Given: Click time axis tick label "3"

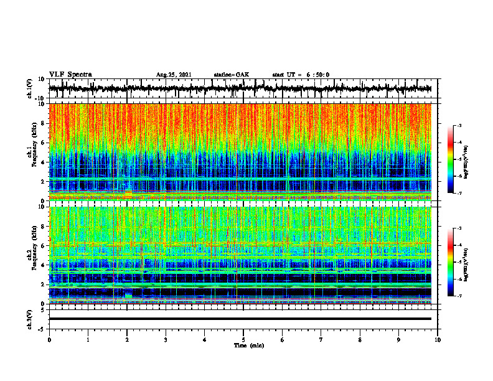Looking at the screenshot, I should [x=166, y=340].
